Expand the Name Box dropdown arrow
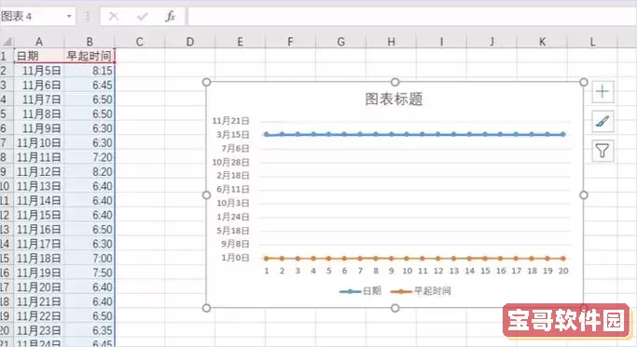 tap(69, 17)
